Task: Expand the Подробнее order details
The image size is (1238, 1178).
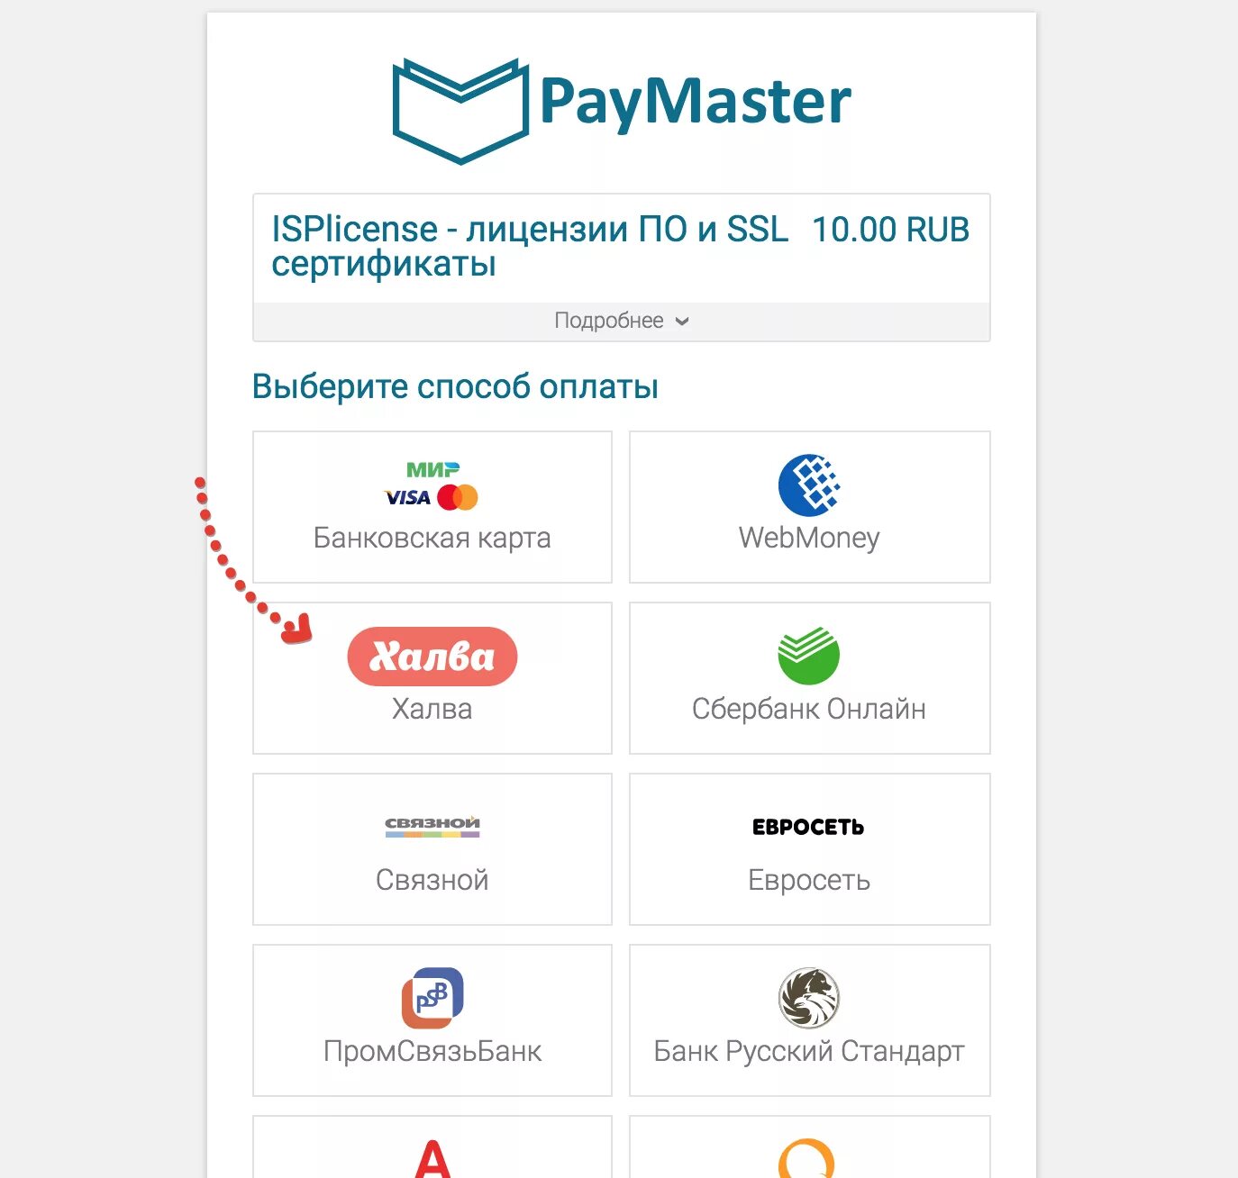Action: tap(622, 322)
